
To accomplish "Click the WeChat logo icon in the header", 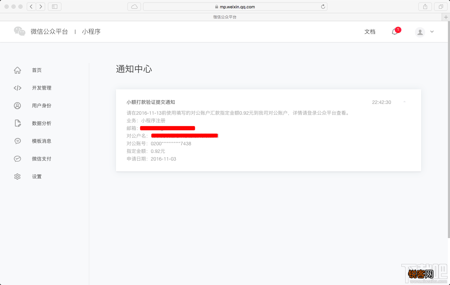I will point(19,31).
